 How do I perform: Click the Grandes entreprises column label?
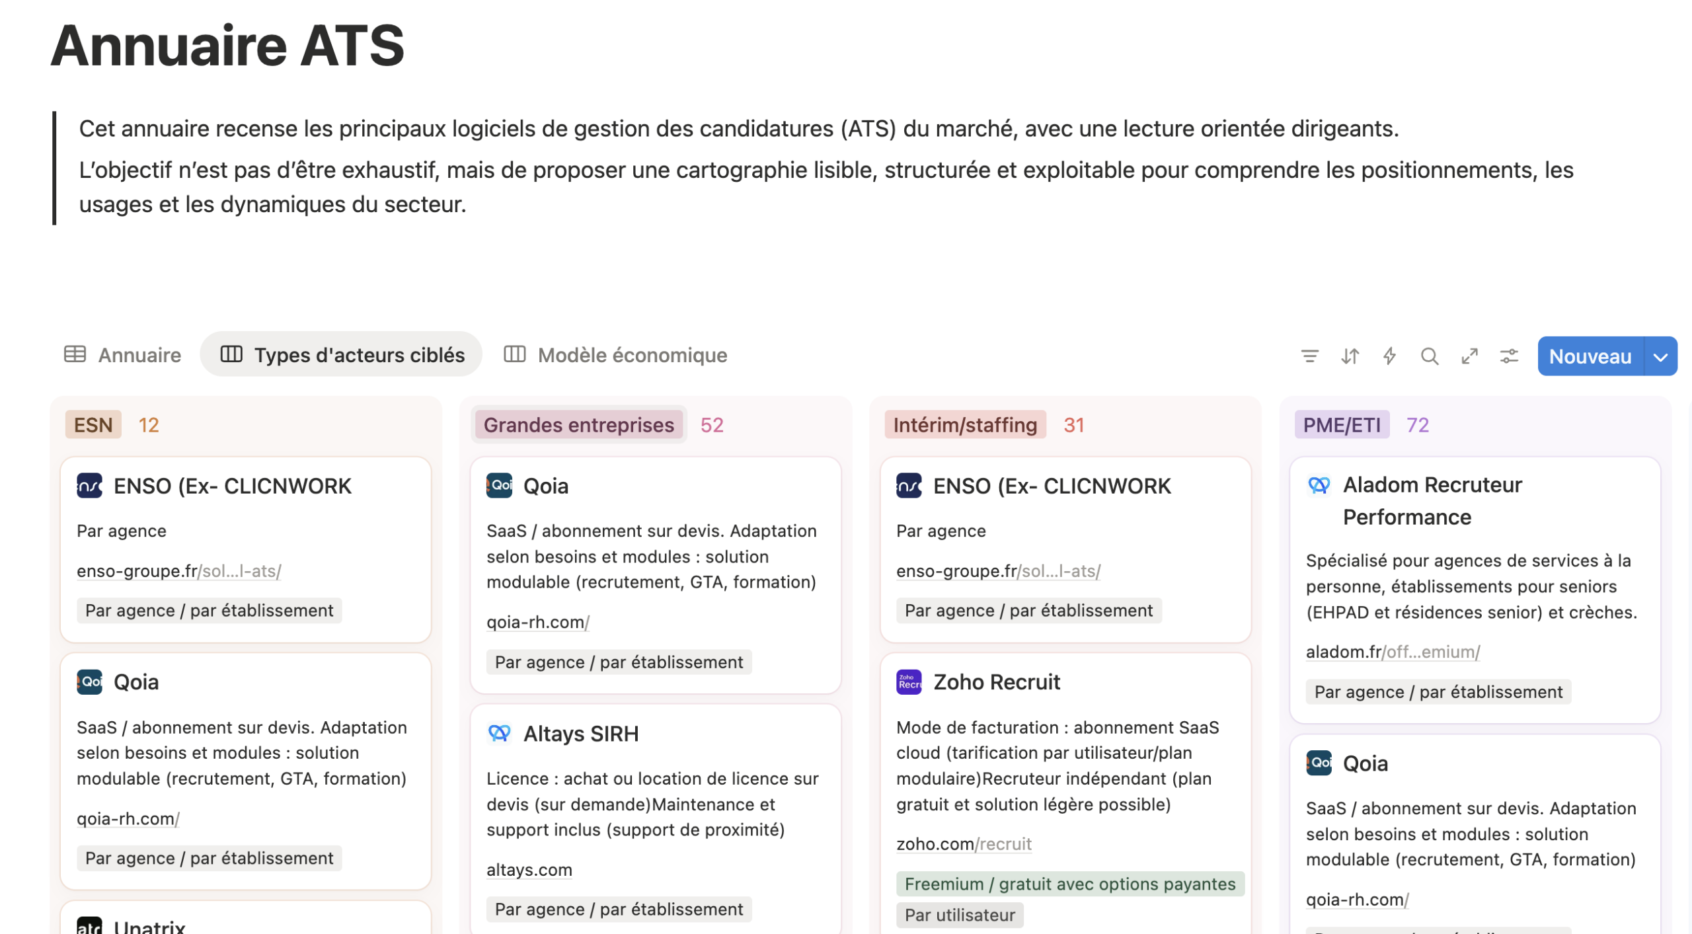(x=578, y=425)
